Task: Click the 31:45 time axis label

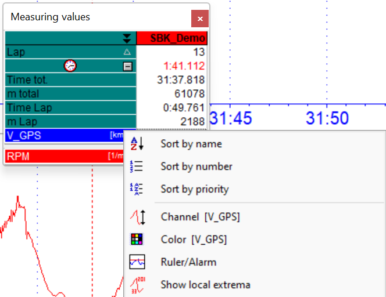Action: click(x=231, y=118)
